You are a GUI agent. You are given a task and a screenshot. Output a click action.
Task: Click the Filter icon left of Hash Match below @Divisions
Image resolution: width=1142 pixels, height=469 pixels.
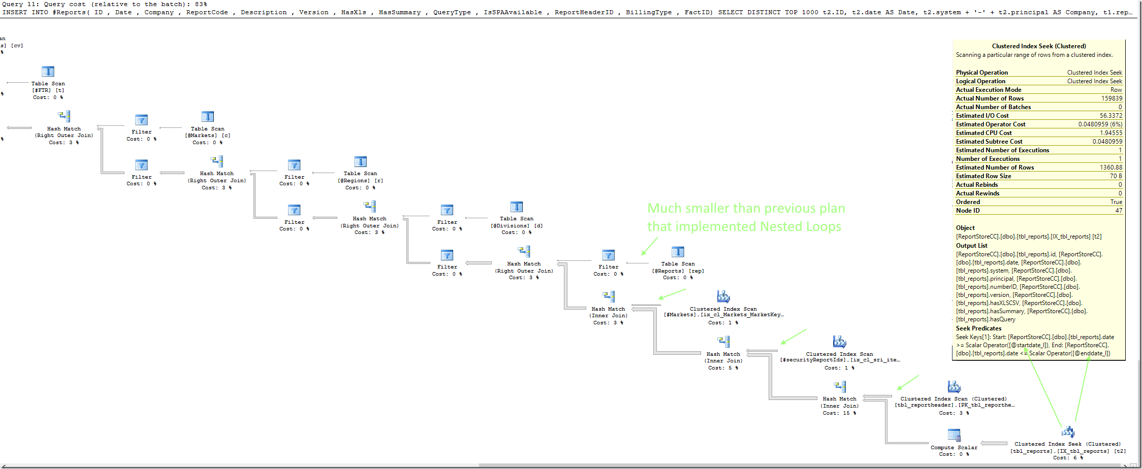(x=447, y=255)
